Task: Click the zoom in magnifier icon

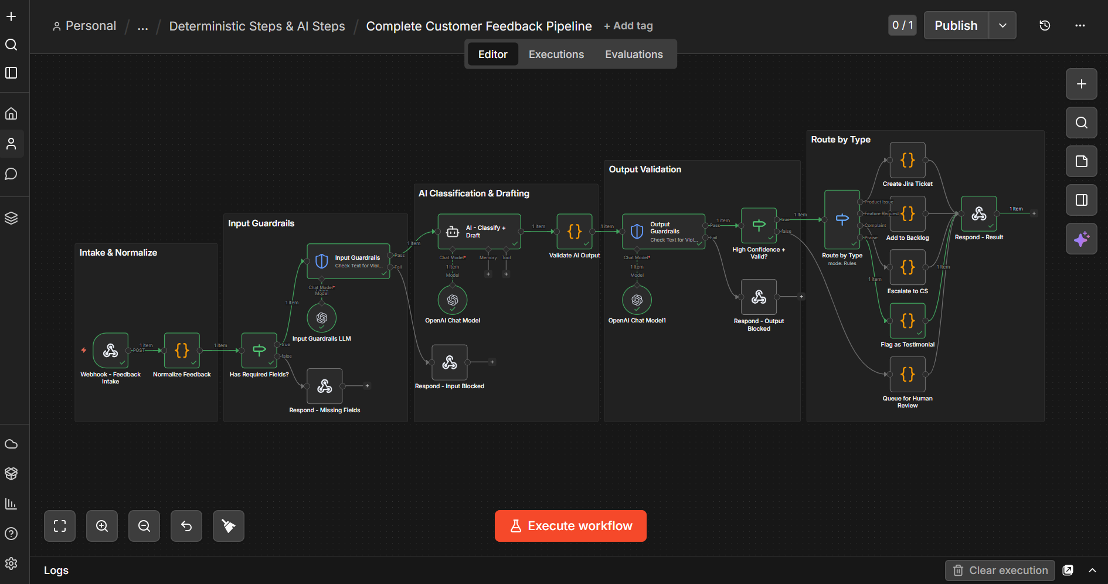Action: [x=102, y=526]
